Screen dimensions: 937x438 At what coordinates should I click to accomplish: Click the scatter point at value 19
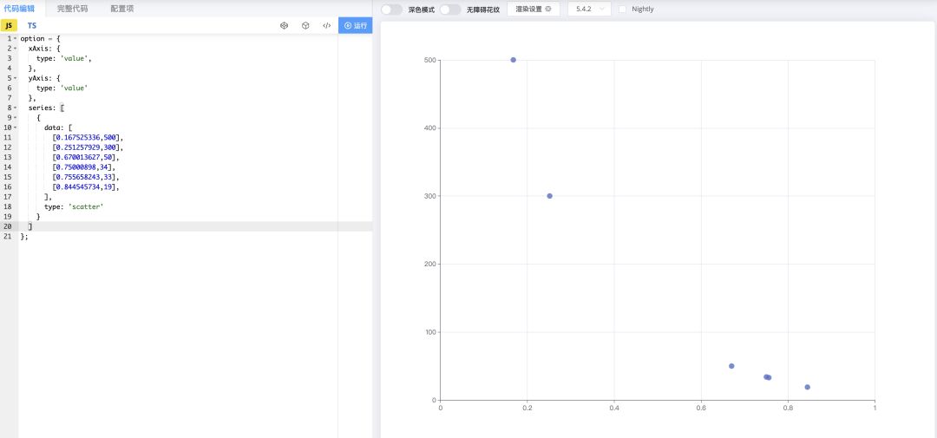click(807, 387)
